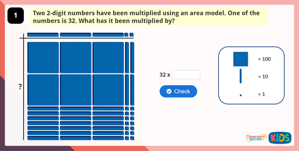Click the top-right hundred square in the area model
Viewport: 299px width, 151px height.
[x=108, y=57]
